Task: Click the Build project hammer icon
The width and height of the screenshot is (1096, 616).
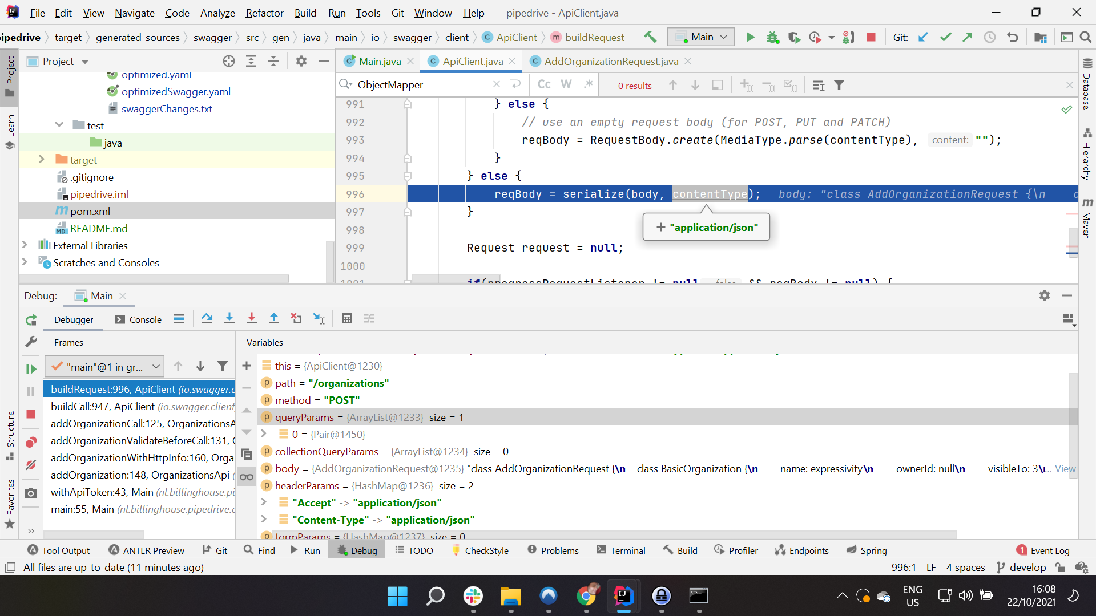Action: (650, 37)
